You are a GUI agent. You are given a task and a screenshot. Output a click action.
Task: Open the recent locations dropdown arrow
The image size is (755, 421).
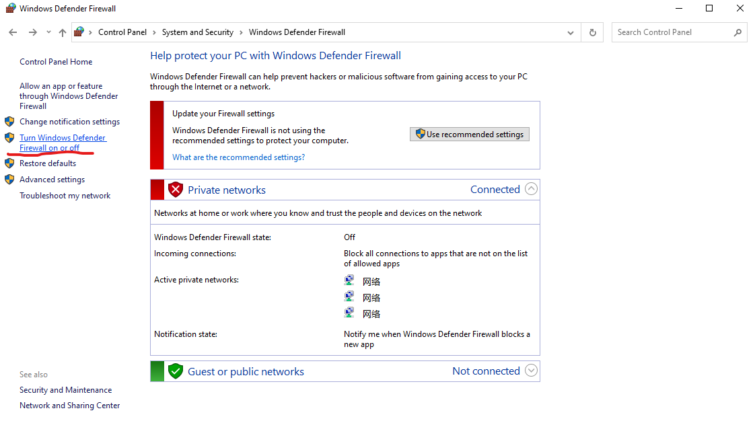point(48,32)
